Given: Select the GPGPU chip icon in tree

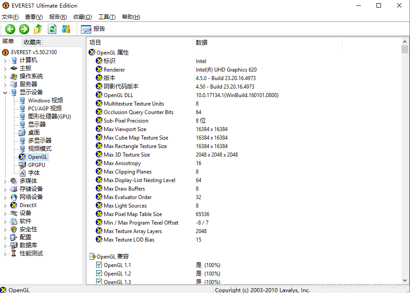Looking at the screenshot, I should coord(22,165).
